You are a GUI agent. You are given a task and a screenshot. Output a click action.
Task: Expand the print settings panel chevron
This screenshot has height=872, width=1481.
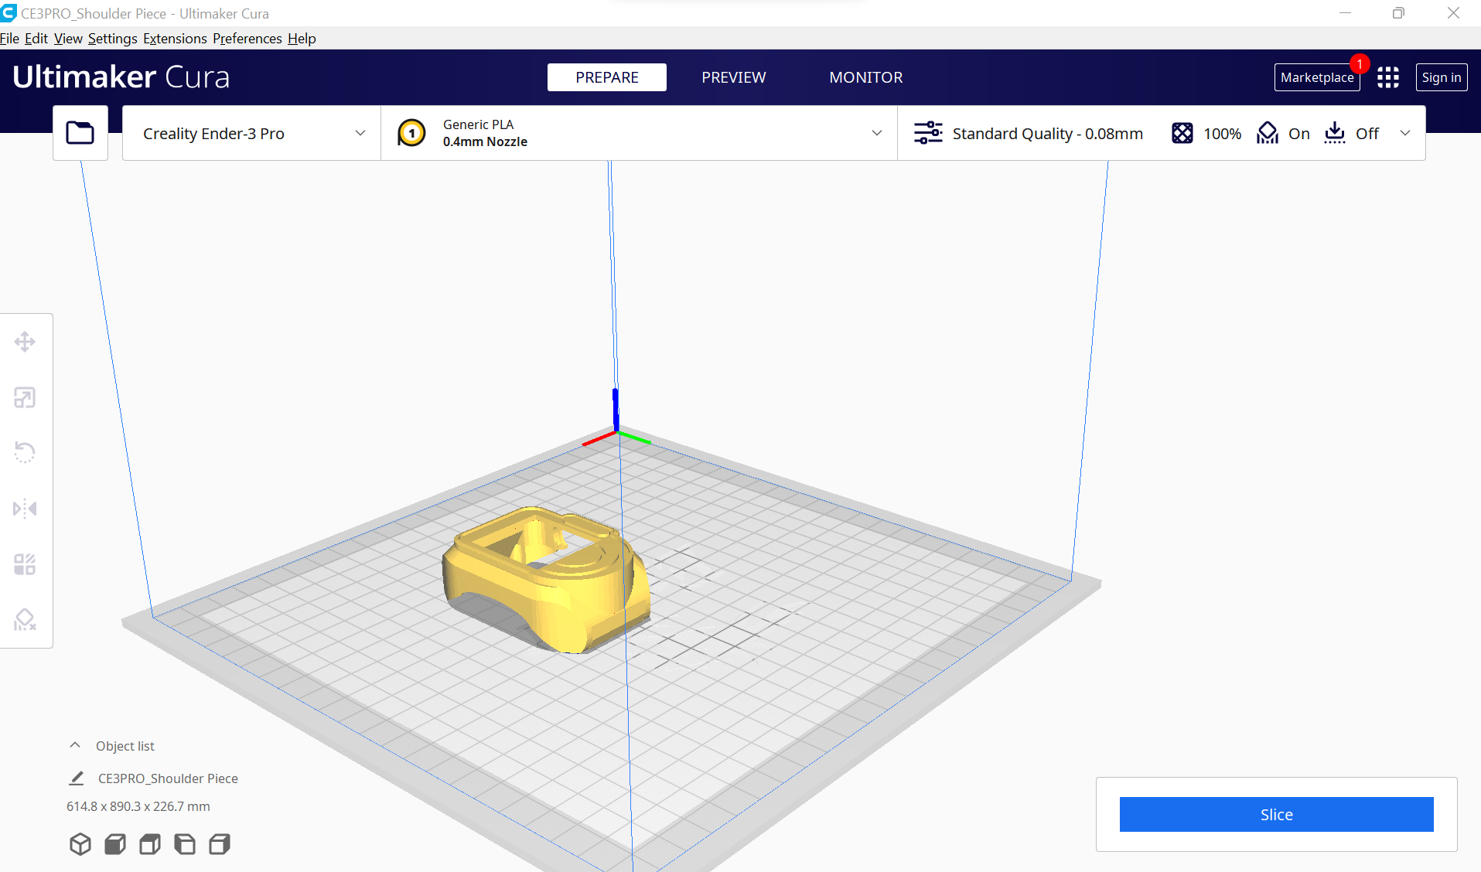1405,133
